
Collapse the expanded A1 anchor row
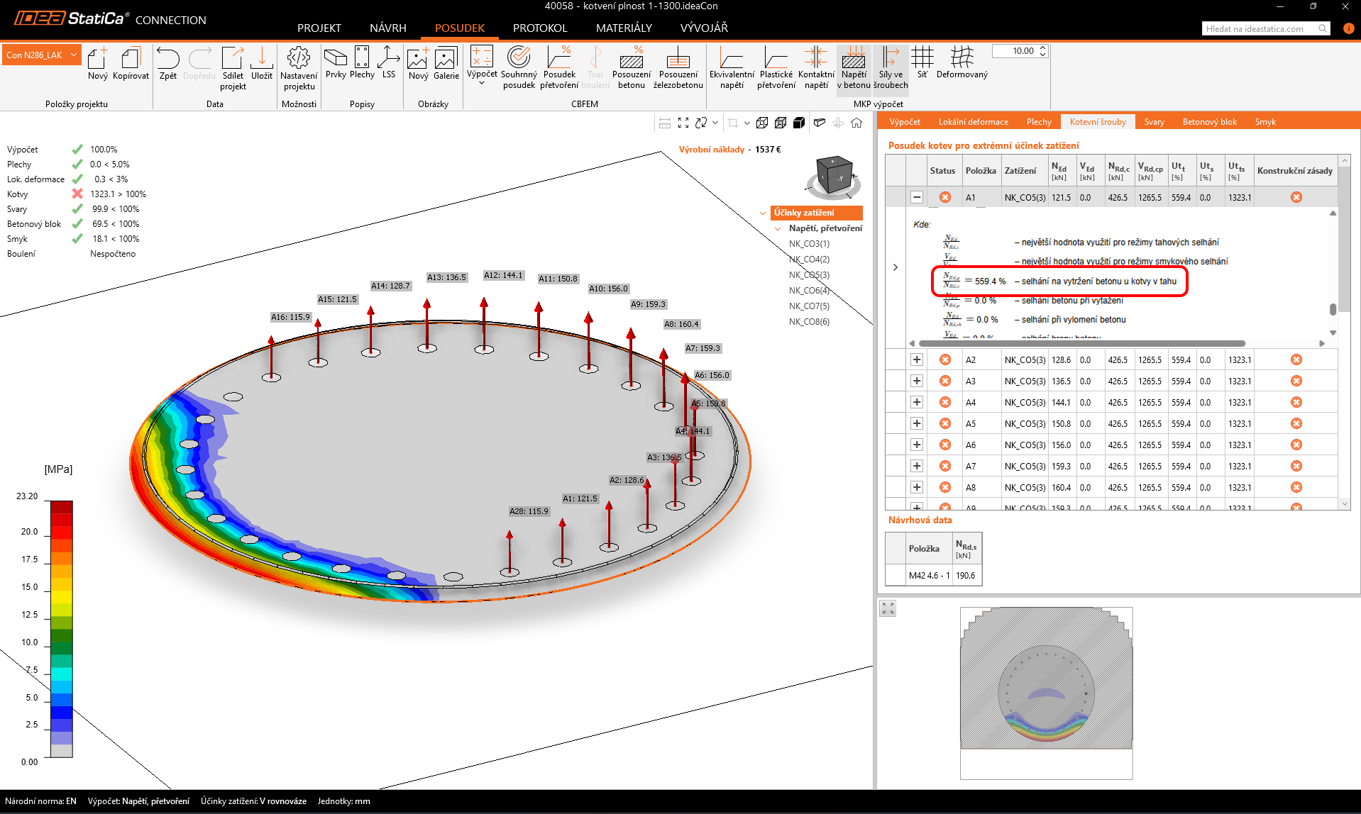[917, 198]
